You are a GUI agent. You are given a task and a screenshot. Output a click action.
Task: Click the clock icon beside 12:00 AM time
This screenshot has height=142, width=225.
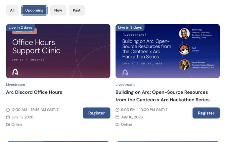click(8, 110)
